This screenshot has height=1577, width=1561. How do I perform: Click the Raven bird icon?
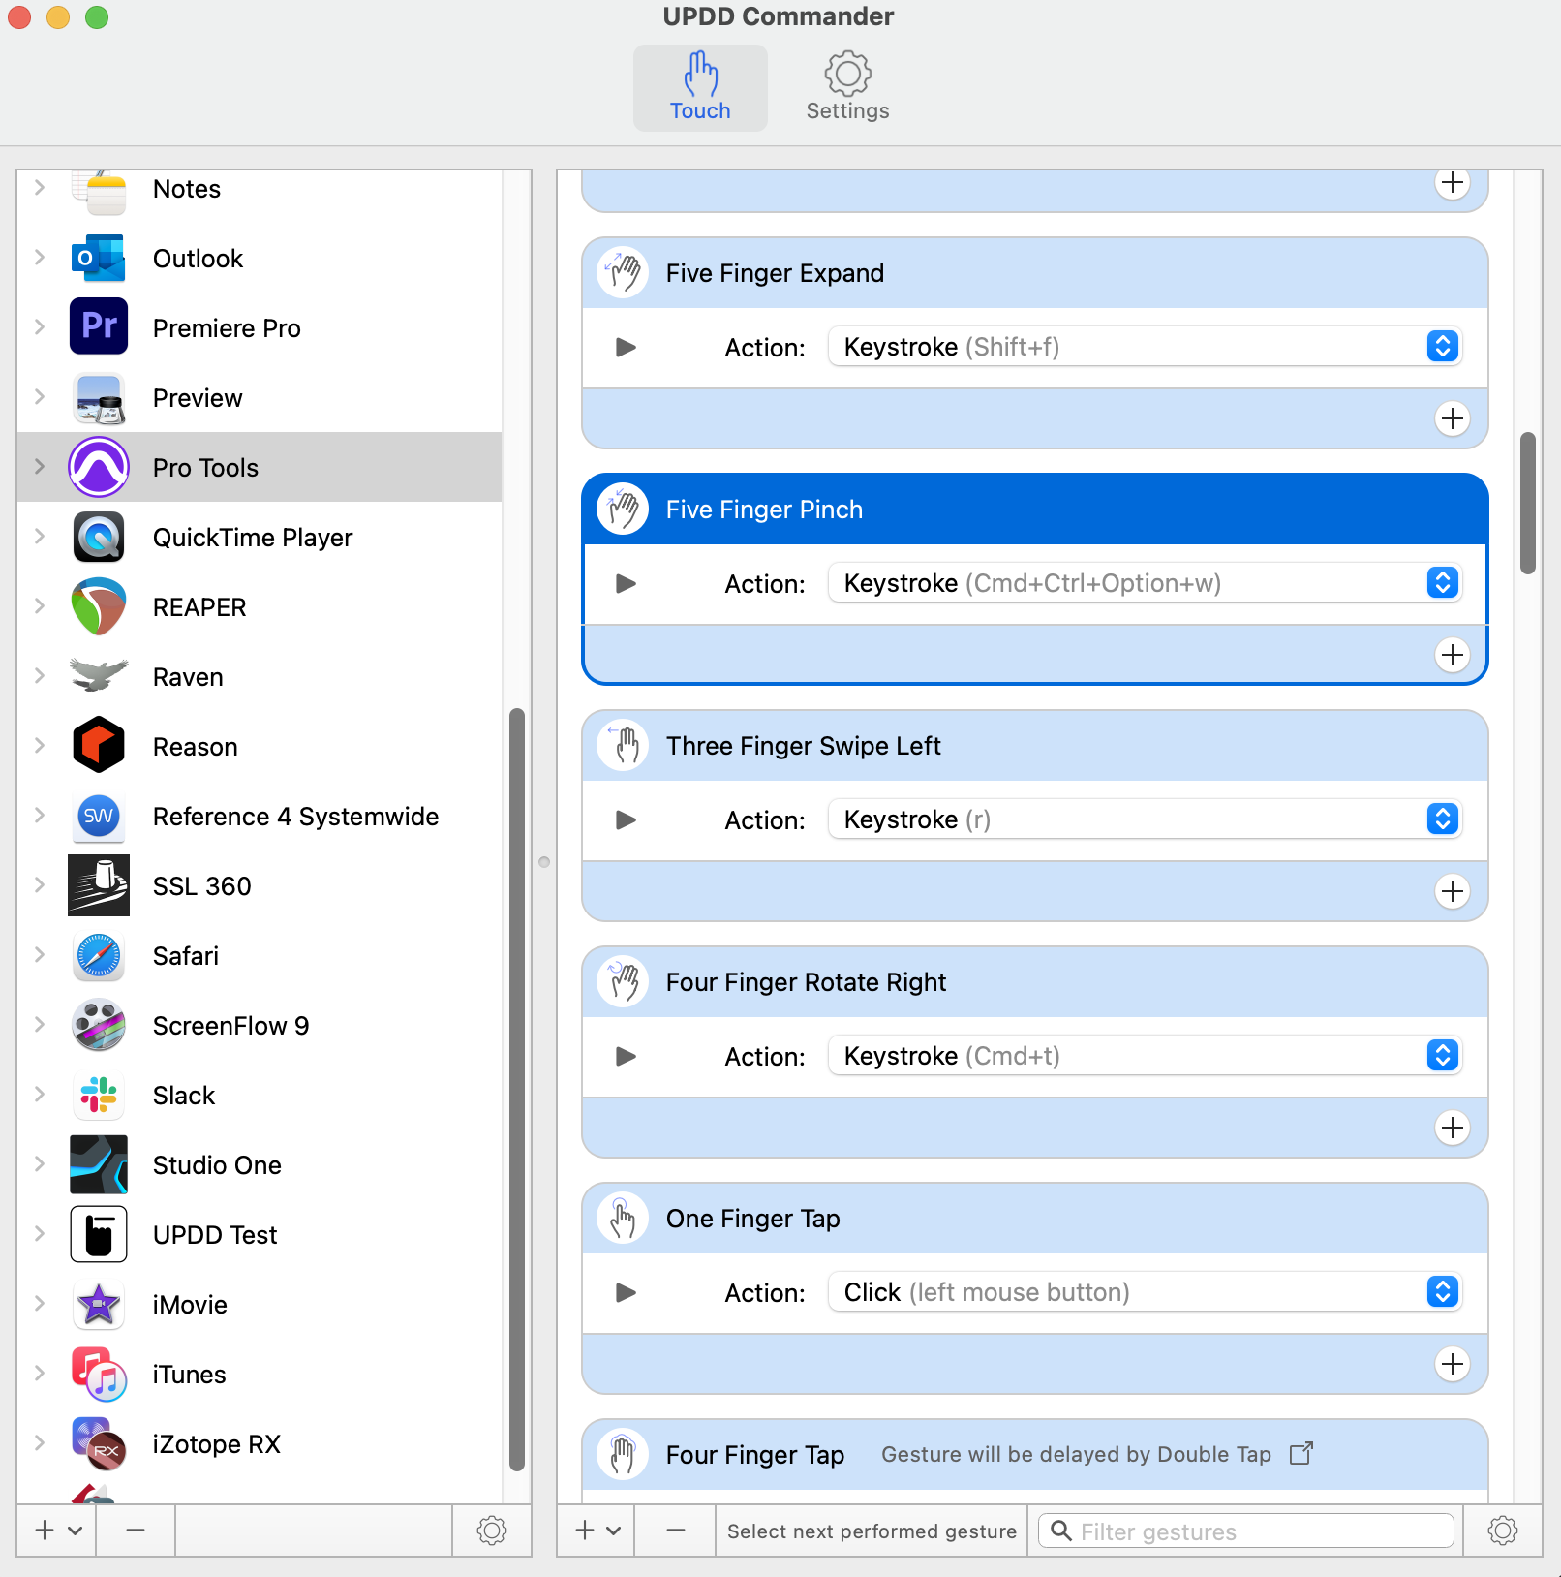99,675
